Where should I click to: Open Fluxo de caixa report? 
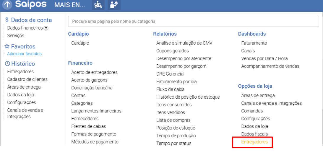[x=170, y=89]
